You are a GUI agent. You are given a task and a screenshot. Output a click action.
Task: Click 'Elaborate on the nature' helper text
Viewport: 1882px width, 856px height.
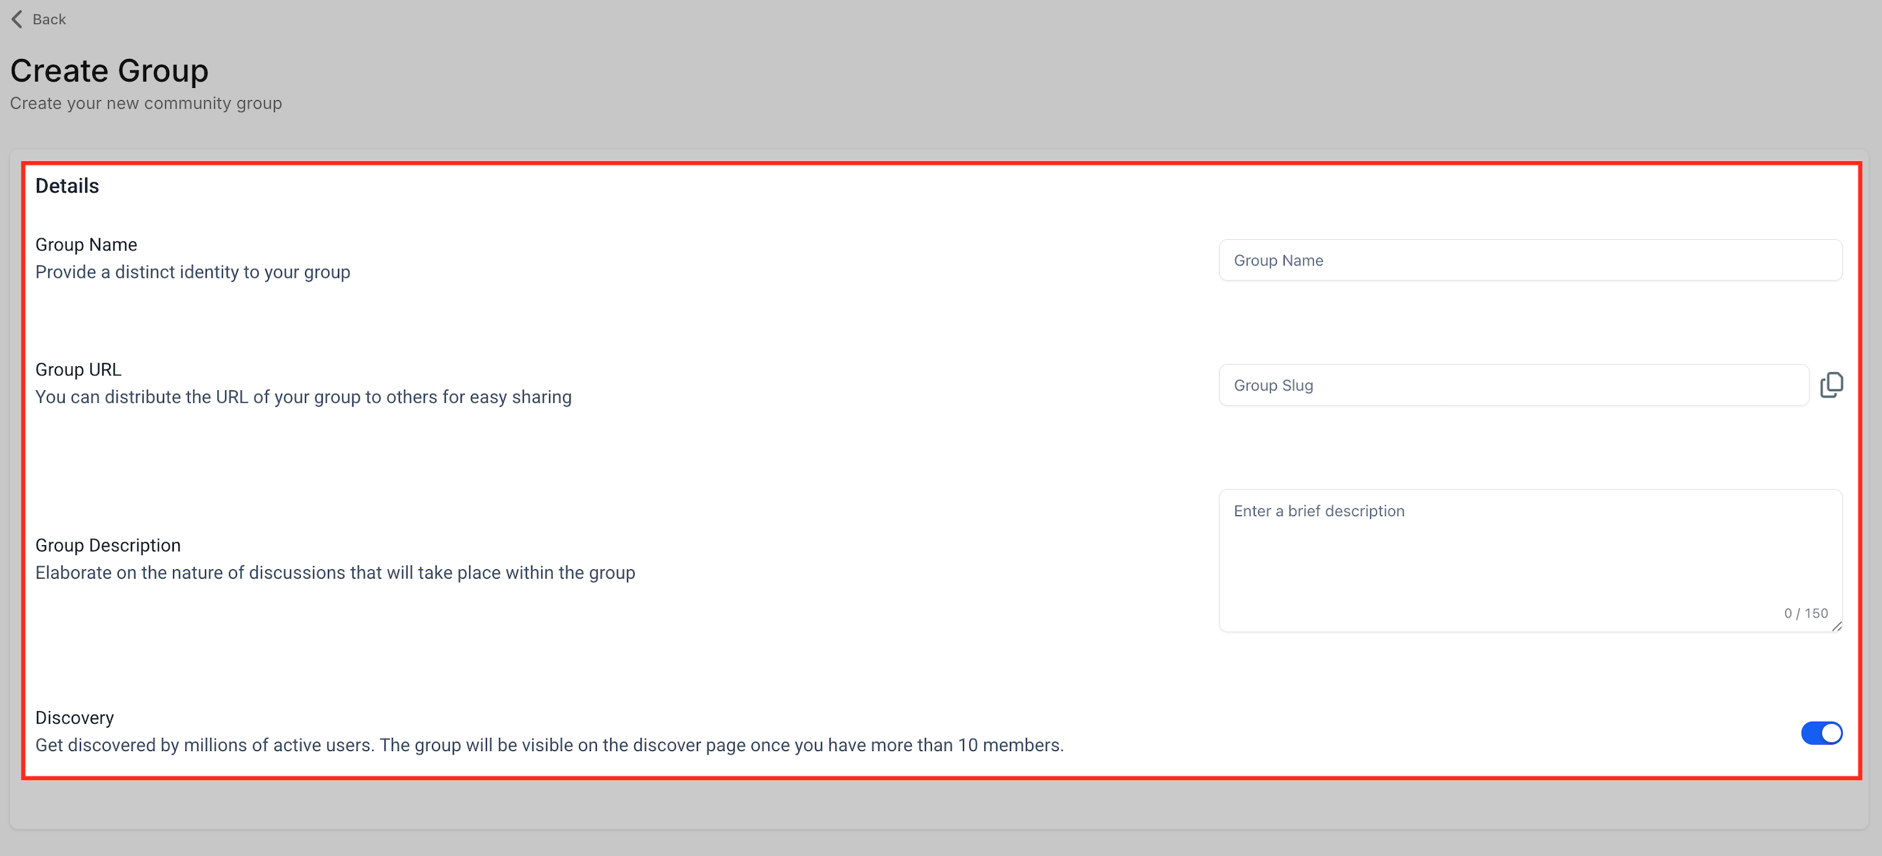pyautogui.click(x=335, y=572)
